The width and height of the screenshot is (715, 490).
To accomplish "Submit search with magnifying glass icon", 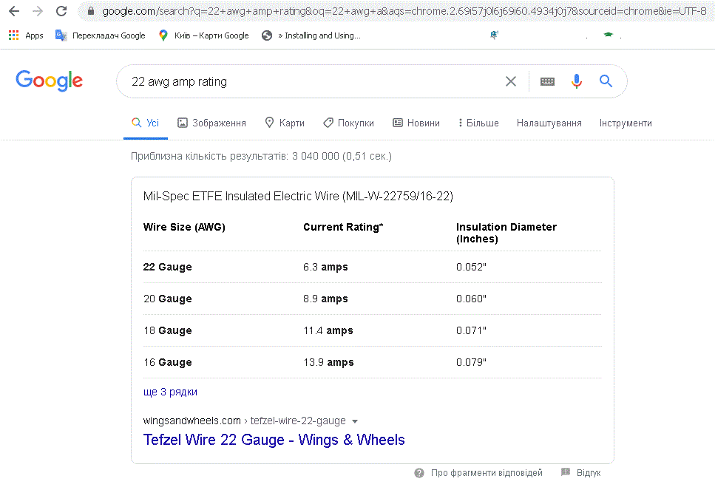I will pyautogui.click(x=606, y=81).
